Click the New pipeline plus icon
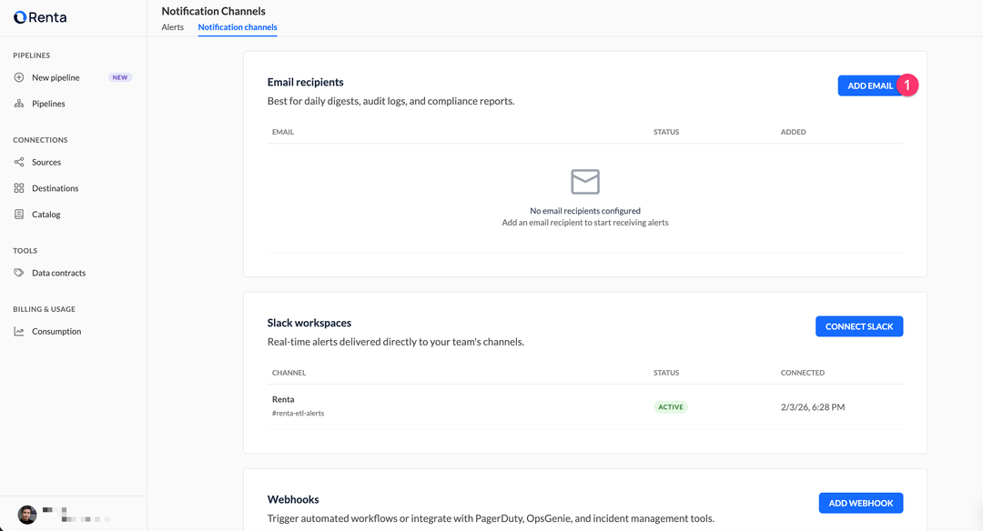Screen dimensions: 983x531 (x=19, y=77)
